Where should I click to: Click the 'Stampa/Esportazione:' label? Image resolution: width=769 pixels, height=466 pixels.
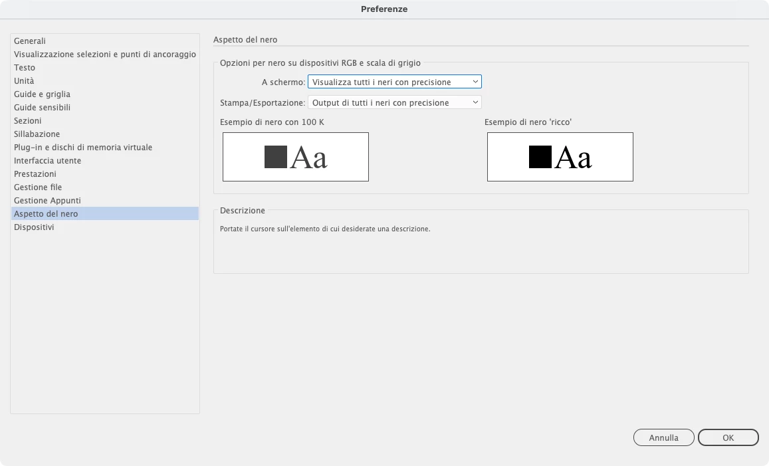point(263,102)
